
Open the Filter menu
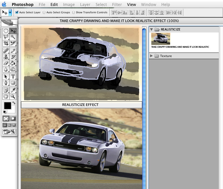pos(117,5)
